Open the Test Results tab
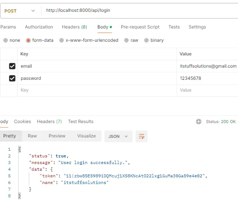238x201 pixels. [80, 122]
